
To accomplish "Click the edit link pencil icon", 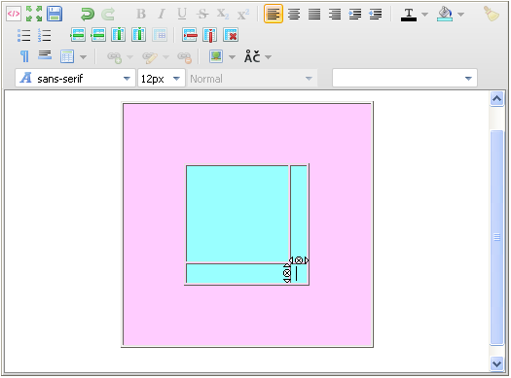I will (x=150, y=57).
